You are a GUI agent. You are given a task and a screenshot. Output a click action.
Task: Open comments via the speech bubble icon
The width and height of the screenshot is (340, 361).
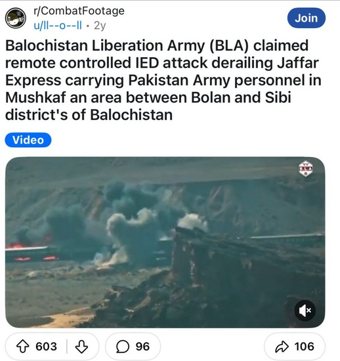coord(123,347)
